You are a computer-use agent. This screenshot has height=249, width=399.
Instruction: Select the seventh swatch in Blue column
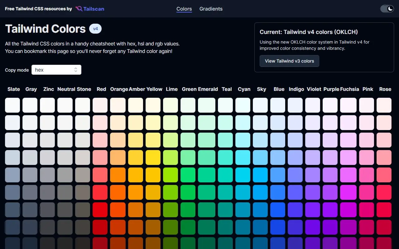tap(278, 210)
